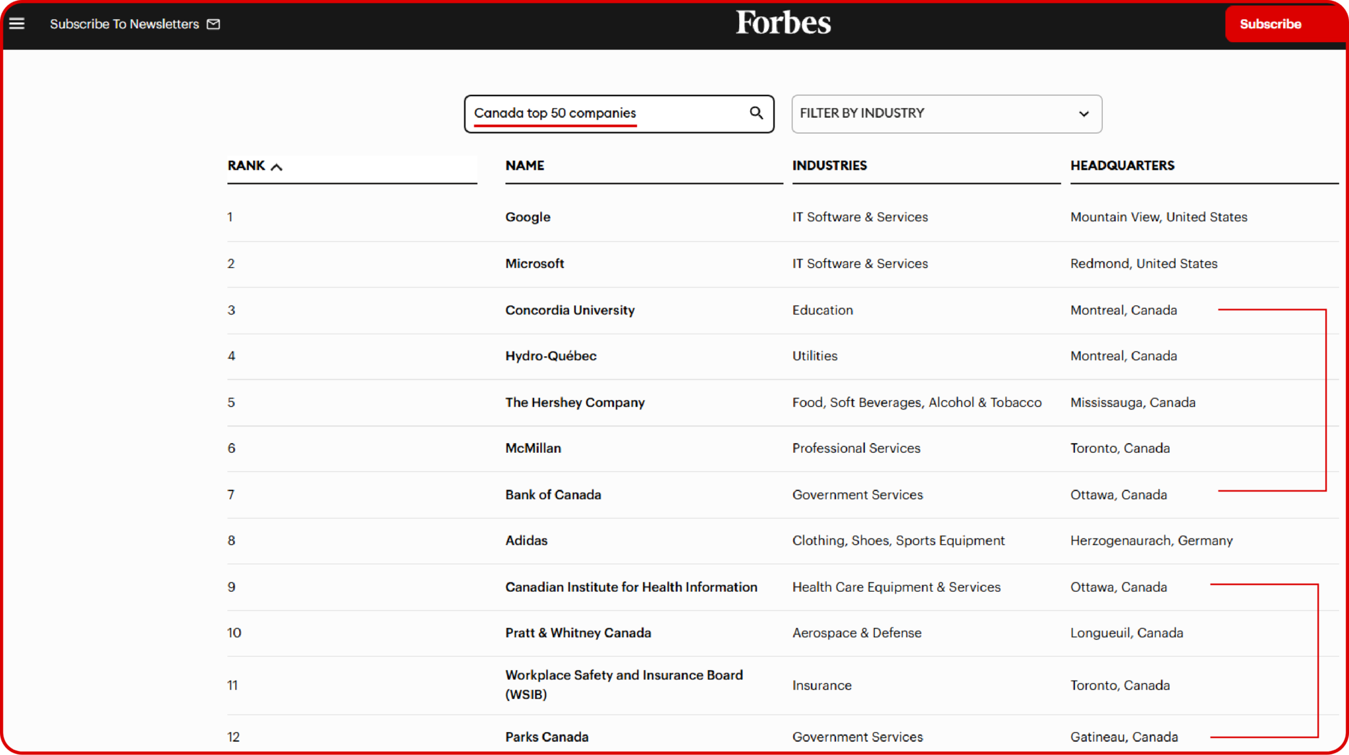Select the Parks Canada name
The height and width of the screenshot is (755, 1349).
[547, 737]
